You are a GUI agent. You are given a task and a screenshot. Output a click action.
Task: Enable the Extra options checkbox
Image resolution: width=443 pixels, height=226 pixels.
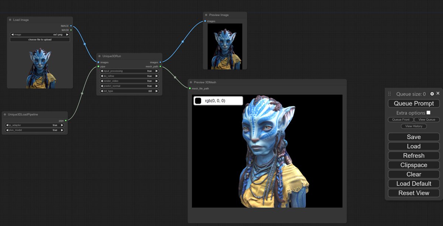(429, 113)
